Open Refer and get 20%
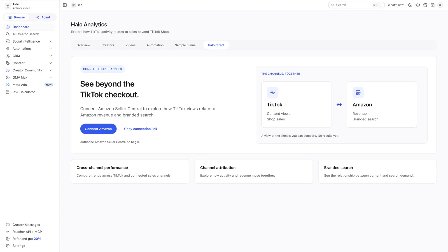The image size is (448, 252). click(30, 239)
